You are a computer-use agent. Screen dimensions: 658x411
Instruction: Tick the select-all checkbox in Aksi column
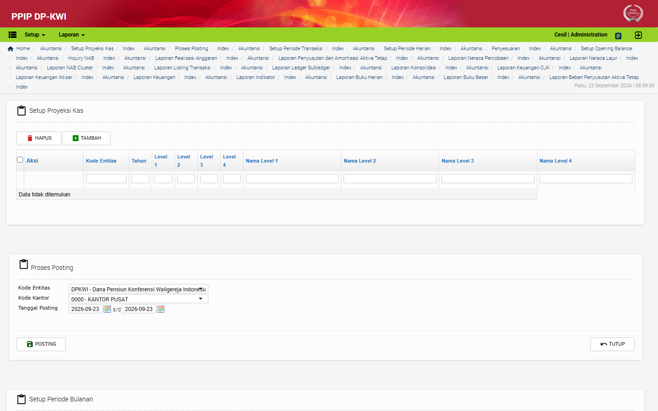[x=20, y=160]
